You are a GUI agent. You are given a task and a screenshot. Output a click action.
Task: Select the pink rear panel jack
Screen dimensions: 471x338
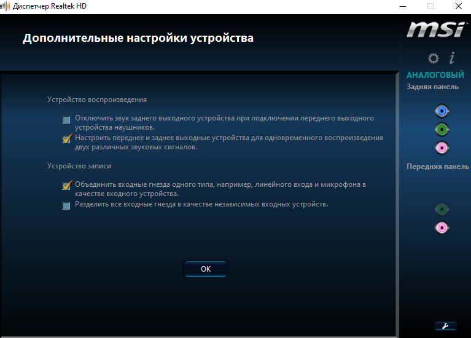442,148
